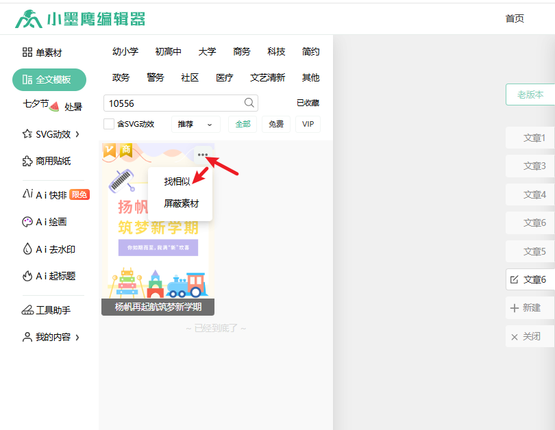
Task: Open the 推荐 sort dropdown
Action: pos(195,124)
